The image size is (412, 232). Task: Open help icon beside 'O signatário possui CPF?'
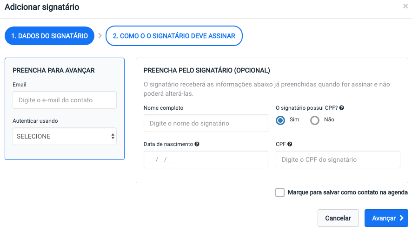coord(342,108)
